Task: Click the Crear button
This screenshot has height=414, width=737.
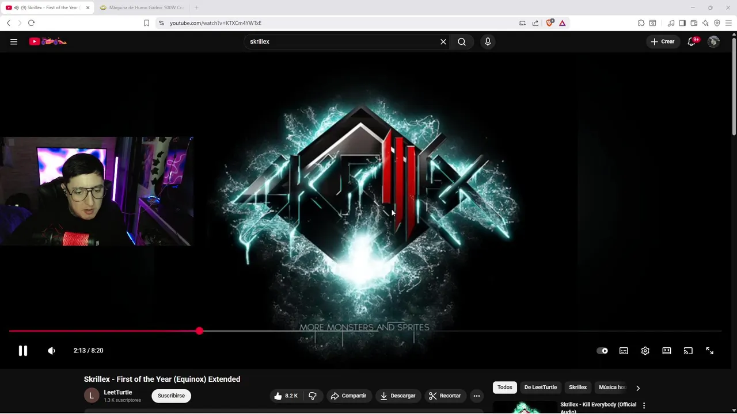Action: (x=662, y=41)
